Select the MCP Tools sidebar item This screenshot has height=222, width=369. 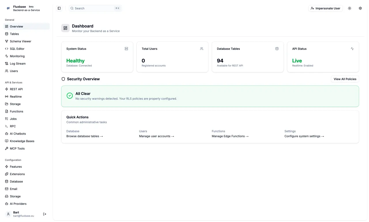[17, 148]
